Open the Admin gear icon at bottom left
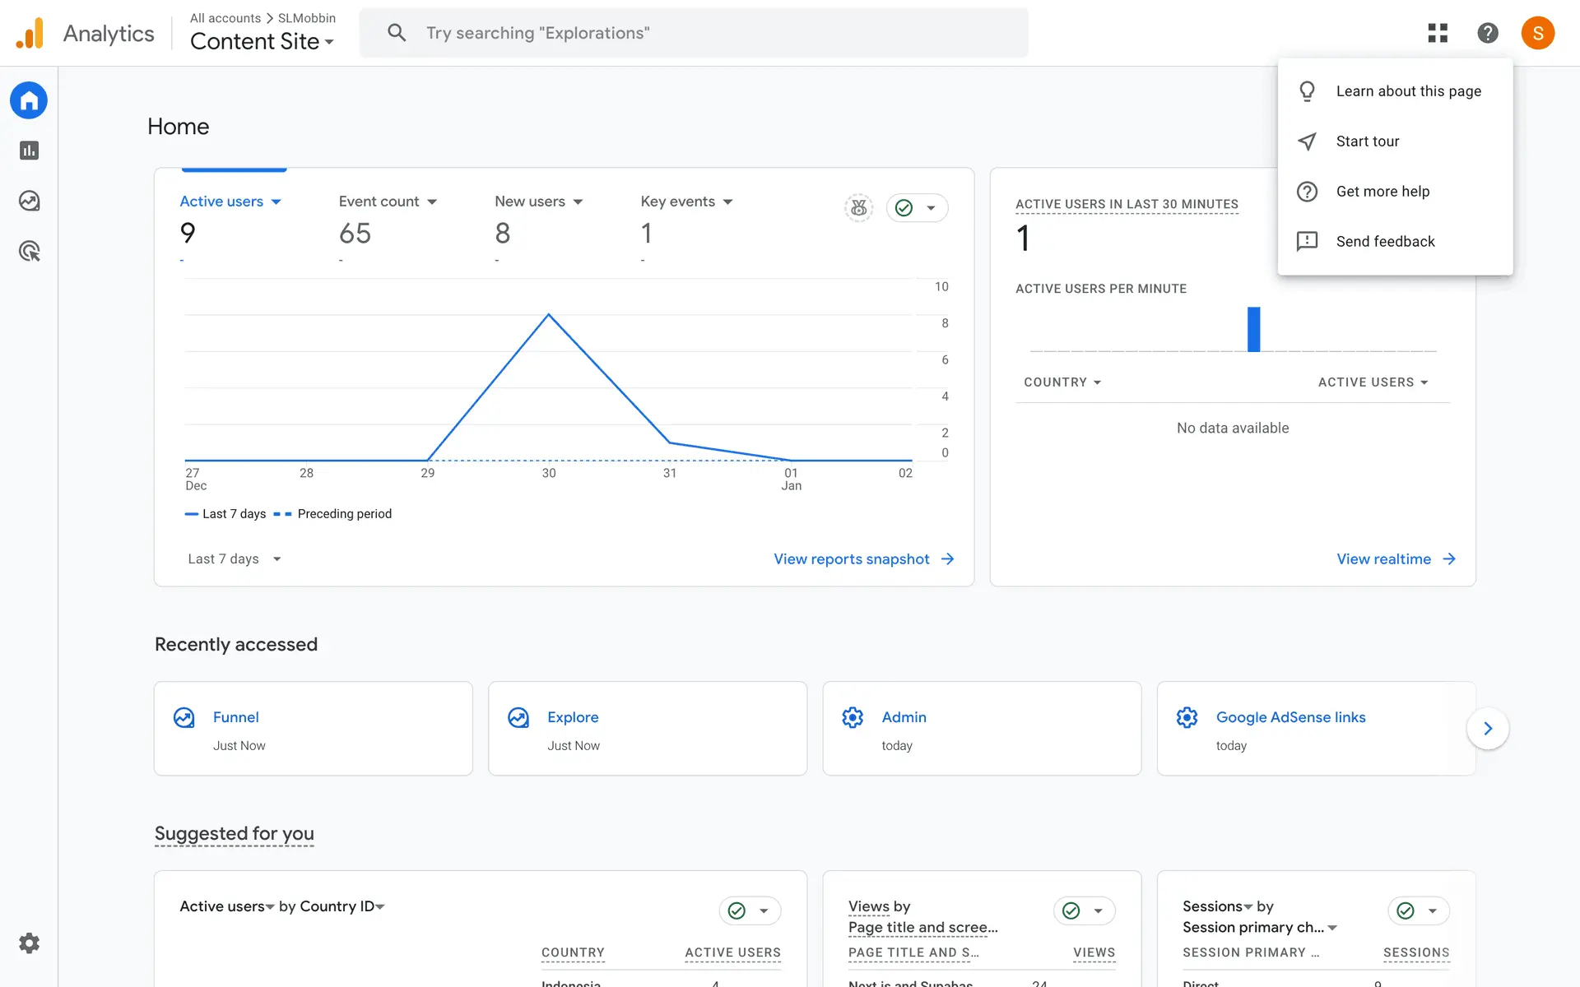Screen dimensions: 1580x987 [x=29, y=943]
